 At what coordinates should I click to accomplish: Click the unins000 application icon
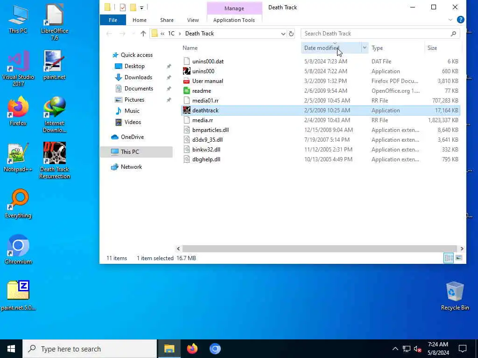pos(187,71)
